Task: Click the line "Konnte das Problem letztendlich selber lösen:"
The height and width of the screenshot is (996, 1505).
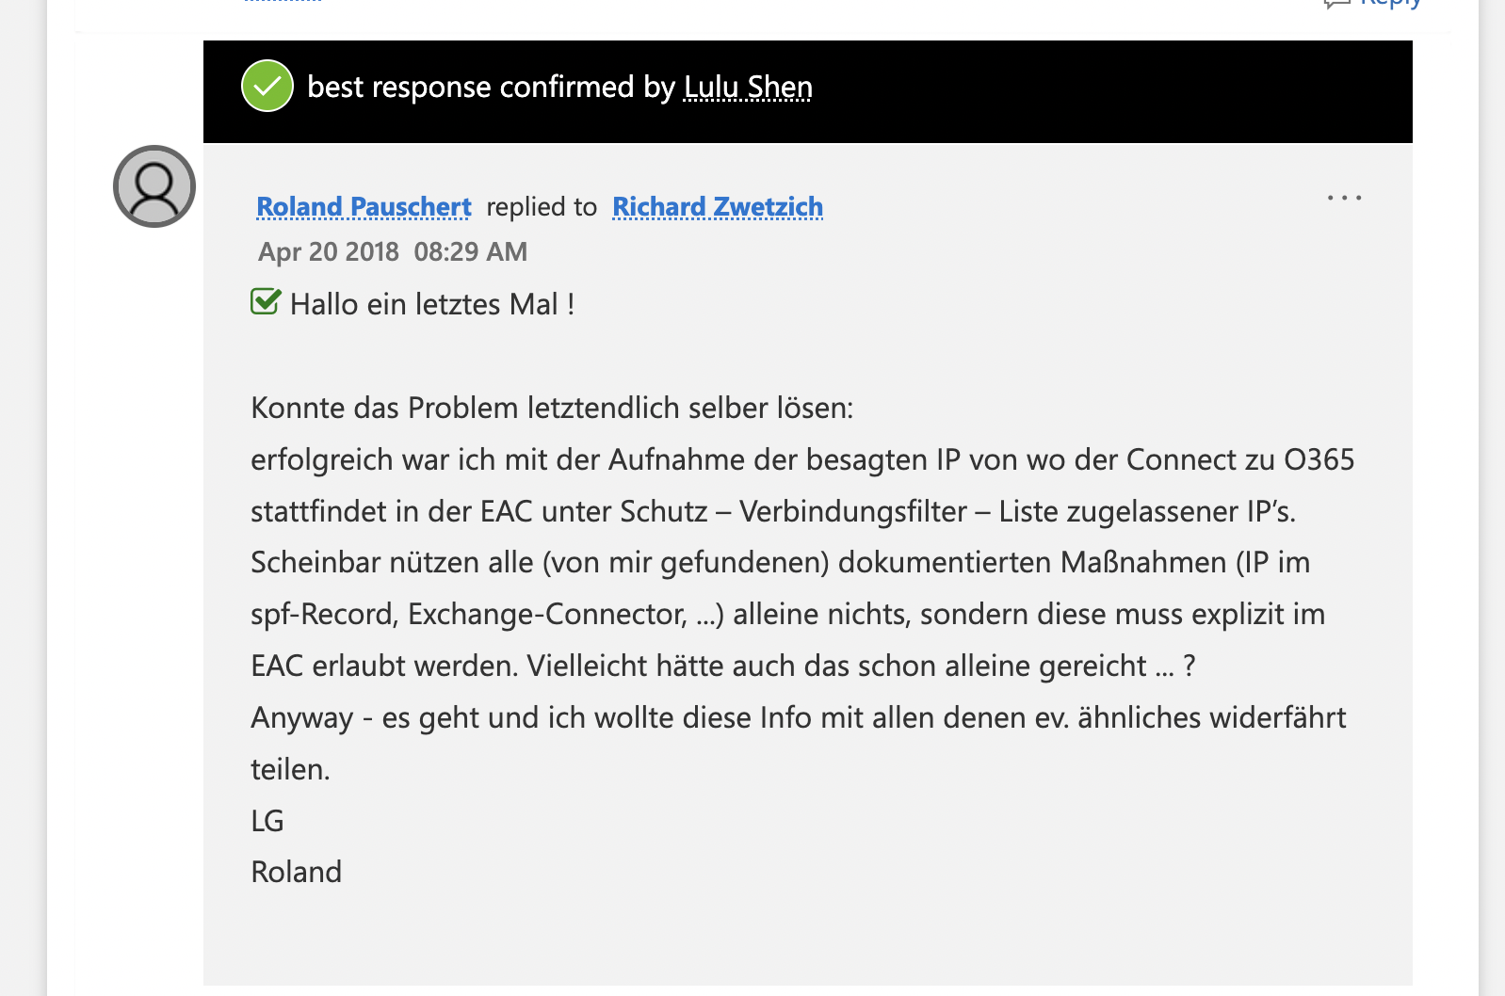Action: coord(552,409)
